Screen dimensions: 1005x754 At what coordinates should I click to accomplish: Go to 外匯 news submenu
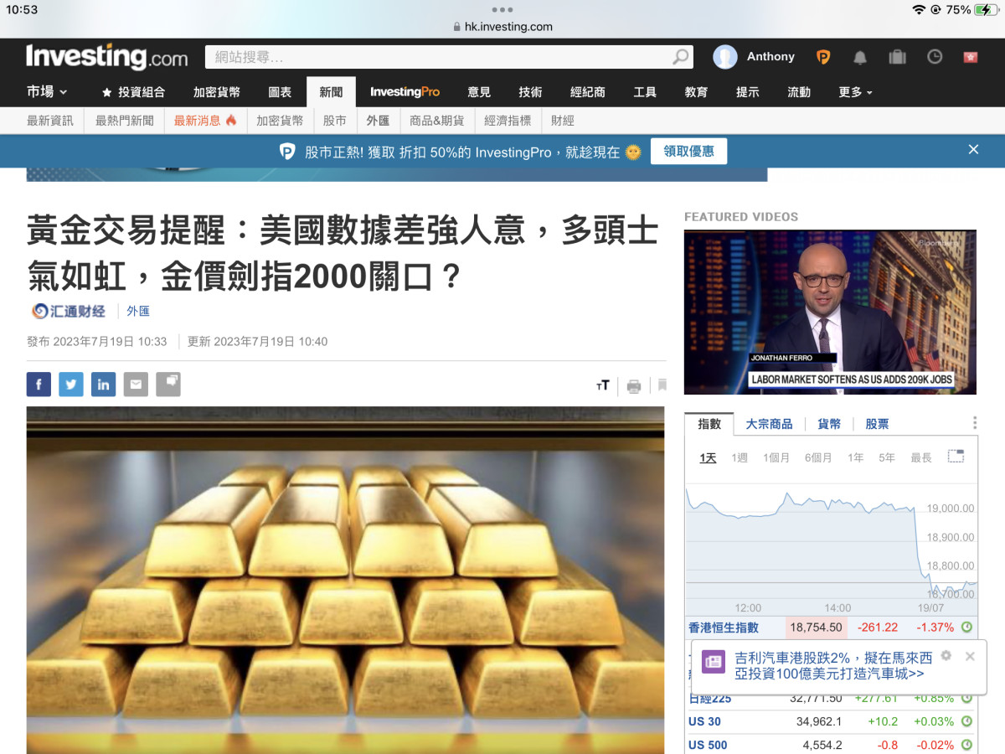tap(378, 121)
